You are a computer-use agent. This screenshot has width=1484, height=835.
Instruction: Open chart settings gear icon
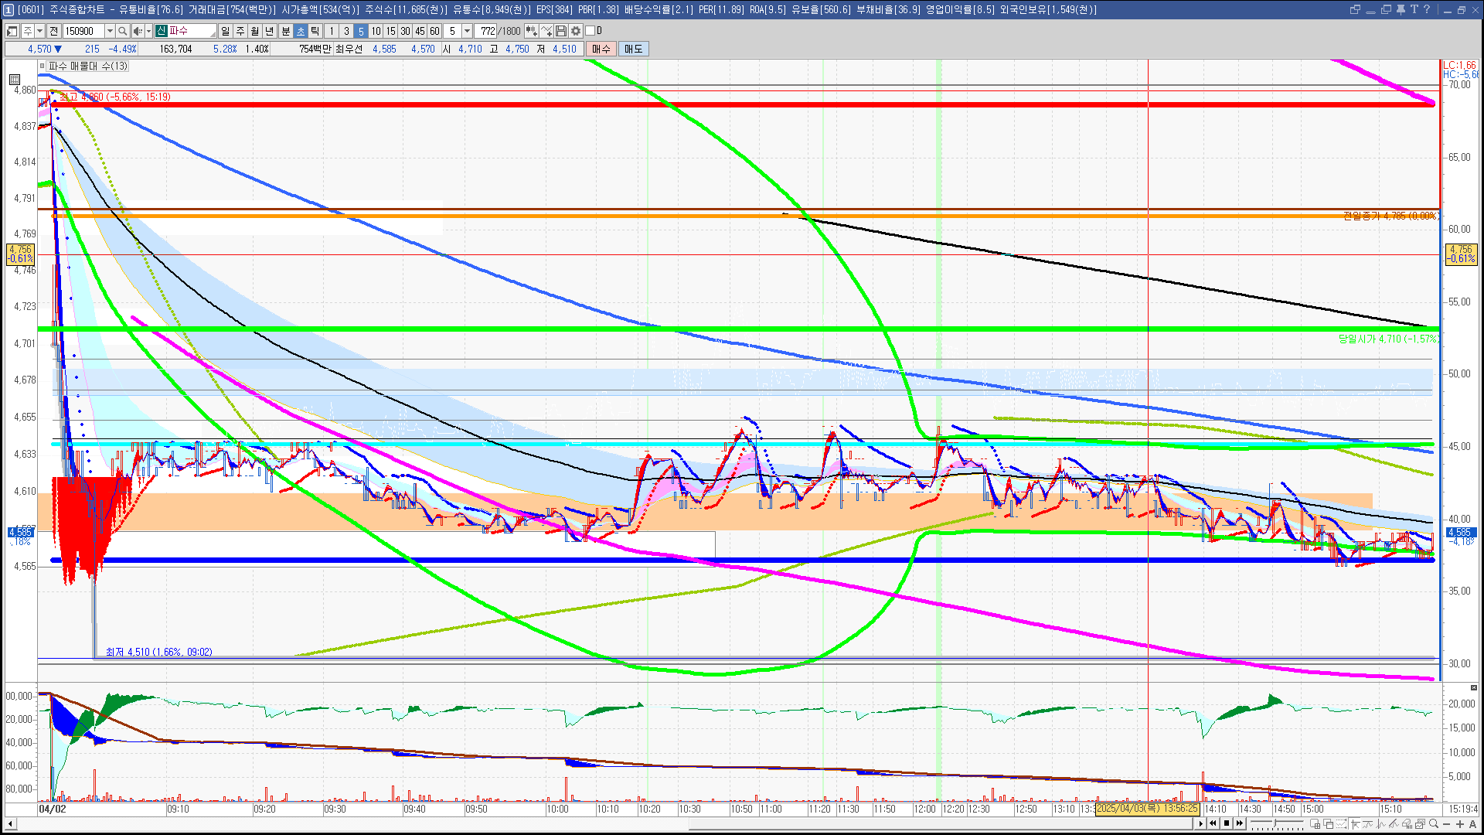(576, 31)
